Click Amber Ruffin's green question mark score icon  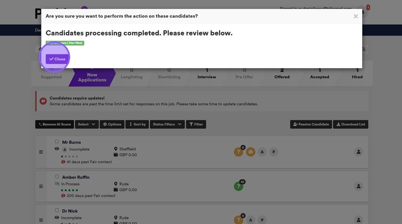pyautogui.click(x=238, y=186)
